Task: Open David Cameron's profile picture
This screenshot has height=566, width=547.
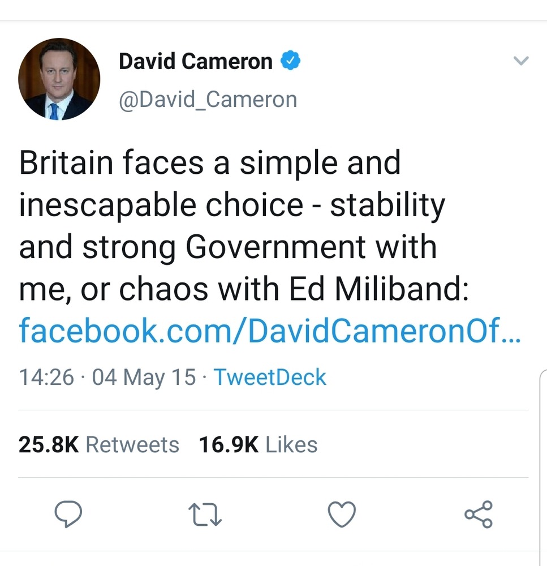Action: (59, 79)
